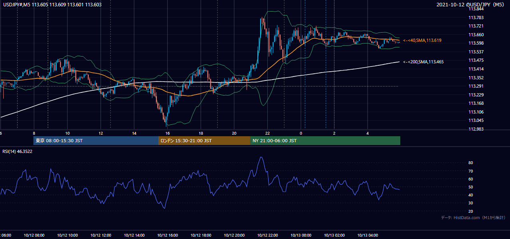Select the London 15:30-21:00 JST session bar
Image resolution: width=510 pixels, height=239 pixels.
(204, 141)
